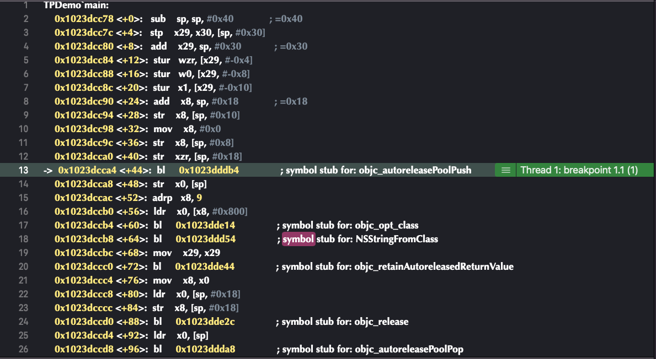Click gutter line number 13
The height and width of the screenshot is (359, 656).
[23, 170]
